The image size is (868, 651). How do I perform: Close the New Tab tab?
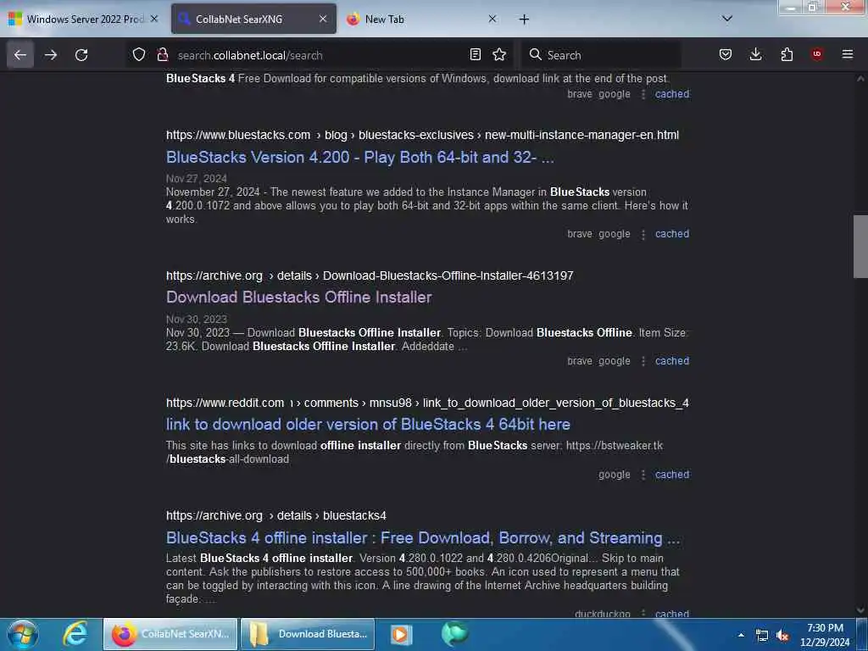click(x=492, y=19)
